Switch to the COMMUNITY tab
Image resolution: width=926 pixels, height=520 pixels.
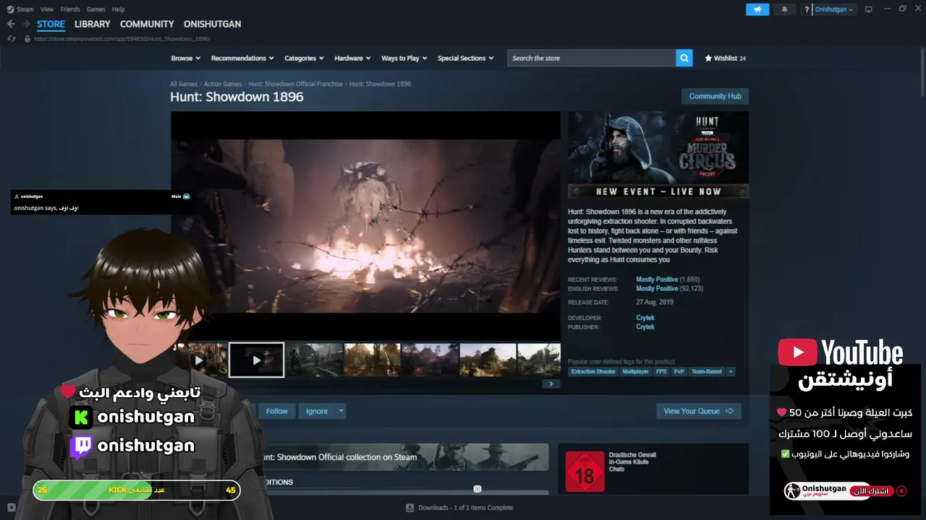coord(147,24)
